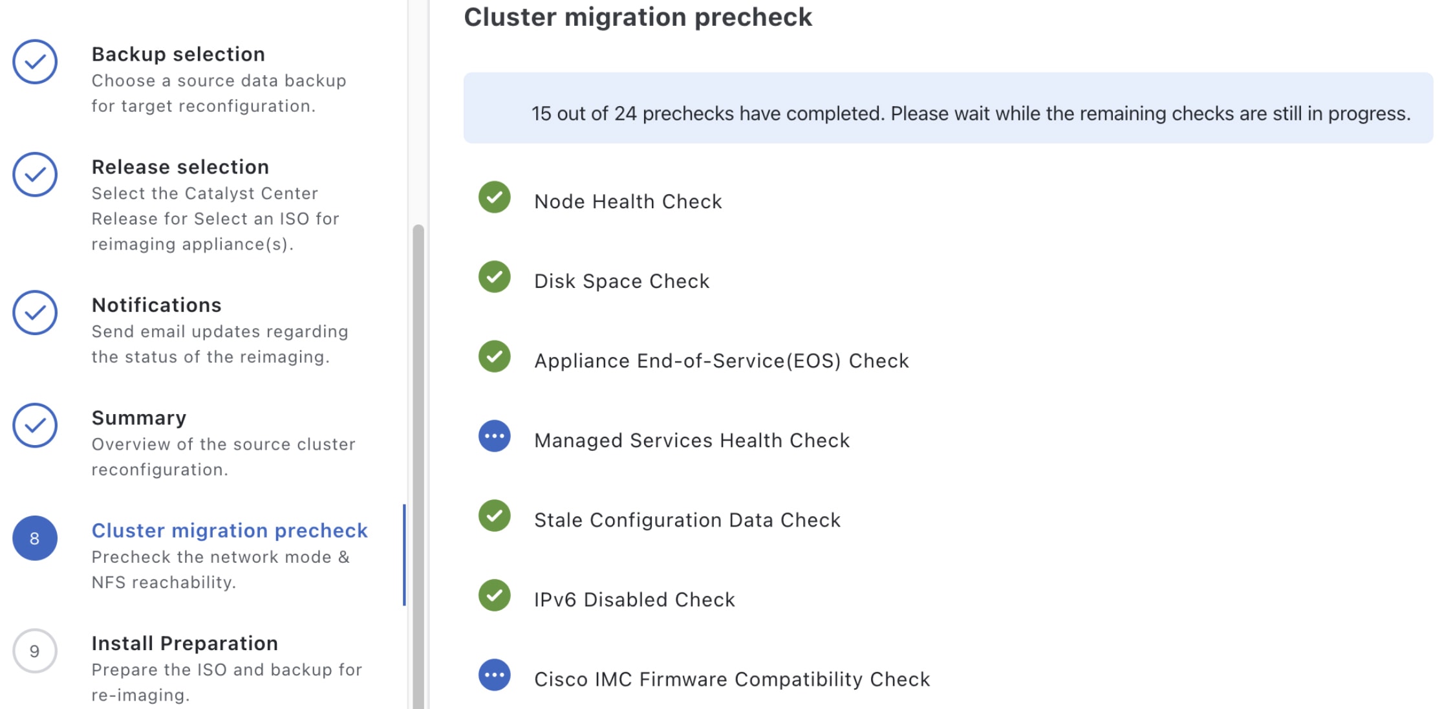Click the sidebar vertical scrollbar
This screenshot has height=709, width=1442.
point(418,453)
